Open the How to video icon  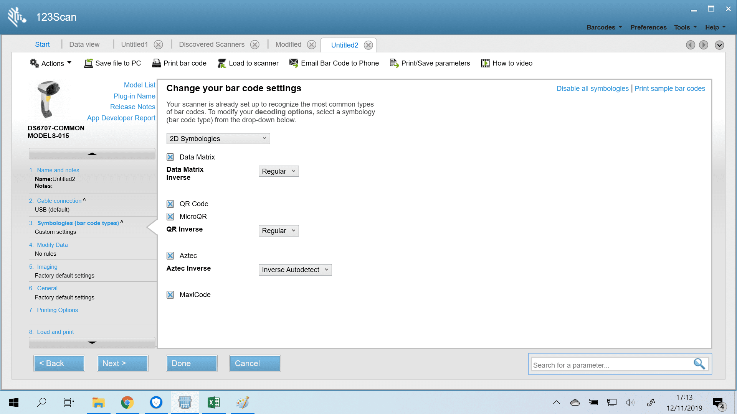point(485,63)
